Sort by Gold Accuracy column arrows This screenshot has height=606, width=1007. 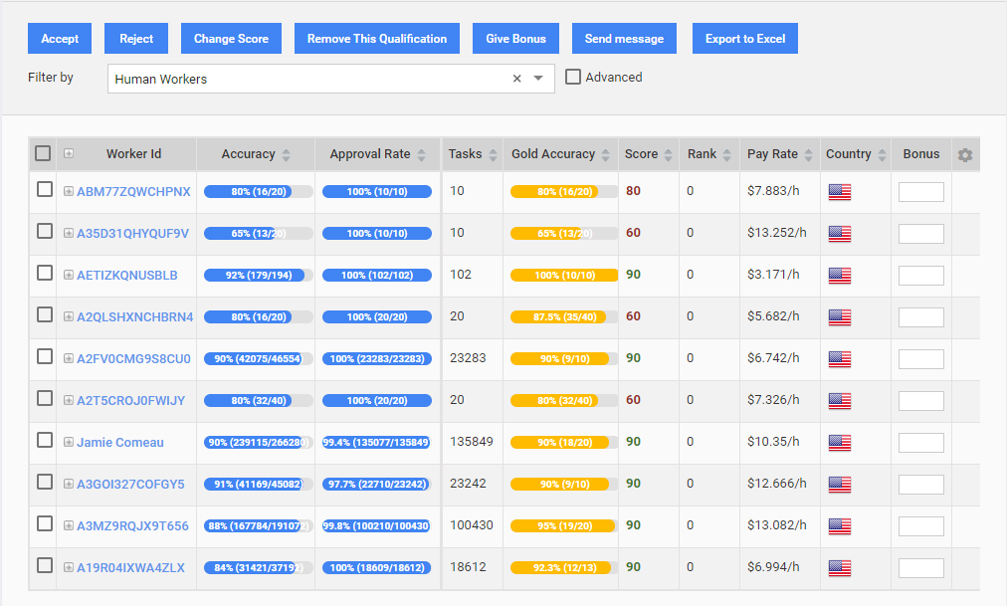pyautogui.click(x=605, y=154)
